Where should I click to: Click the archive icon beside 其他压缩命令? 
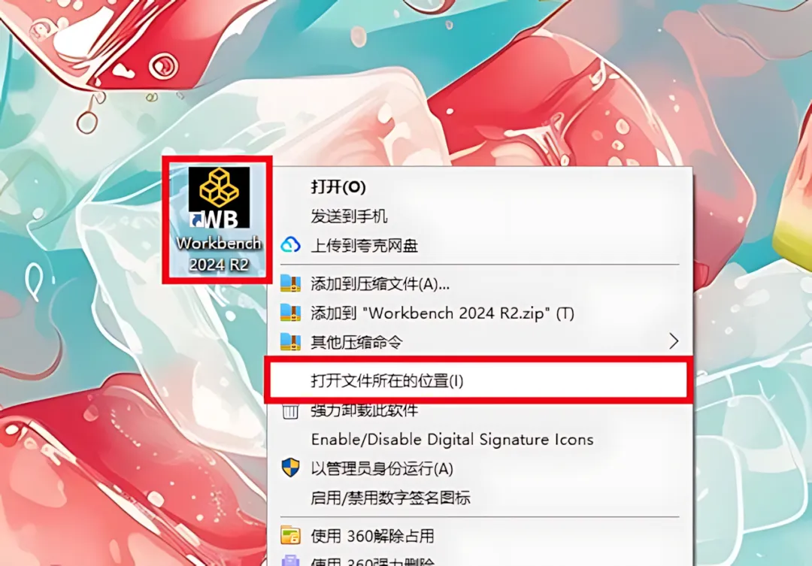290,341
